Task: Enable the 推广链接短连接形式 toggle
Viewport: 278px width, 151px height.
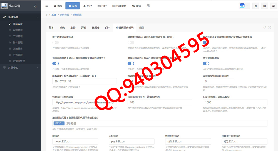Action: [56, 43]
